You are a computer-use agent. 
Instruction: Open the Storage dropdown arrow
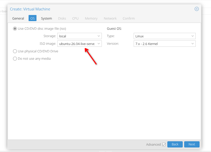[x=99, y=36]
